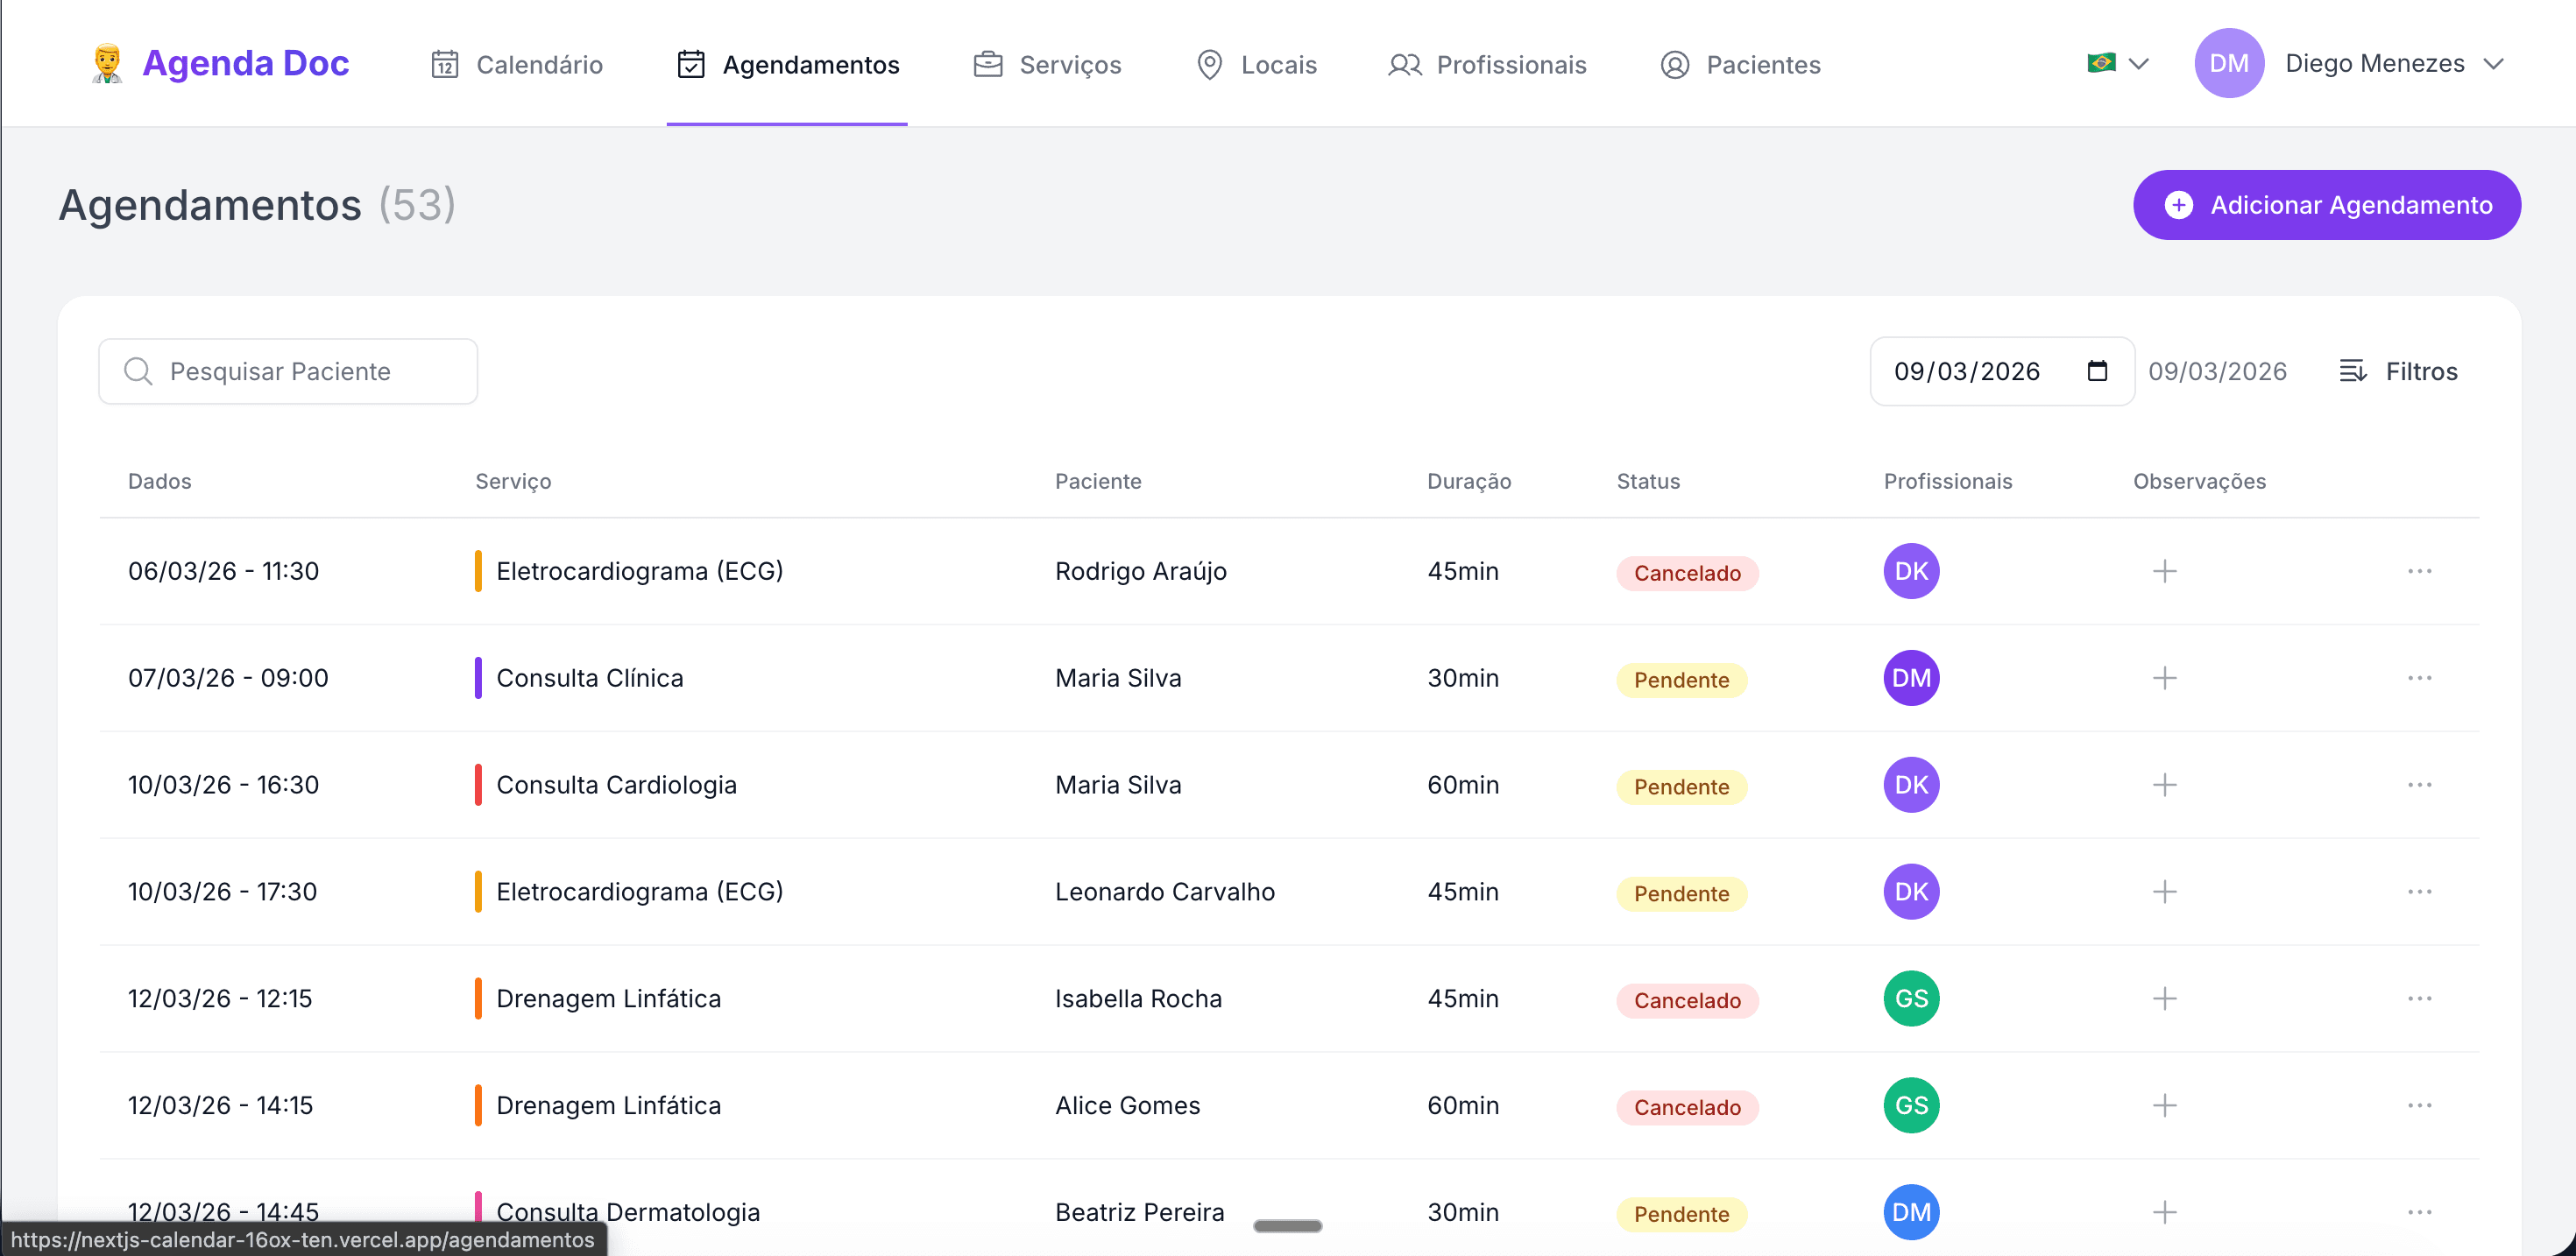Click the Agenda Doc logo icon
The width and height of the screenshot is (2576, 1256).
click(107, 63)
